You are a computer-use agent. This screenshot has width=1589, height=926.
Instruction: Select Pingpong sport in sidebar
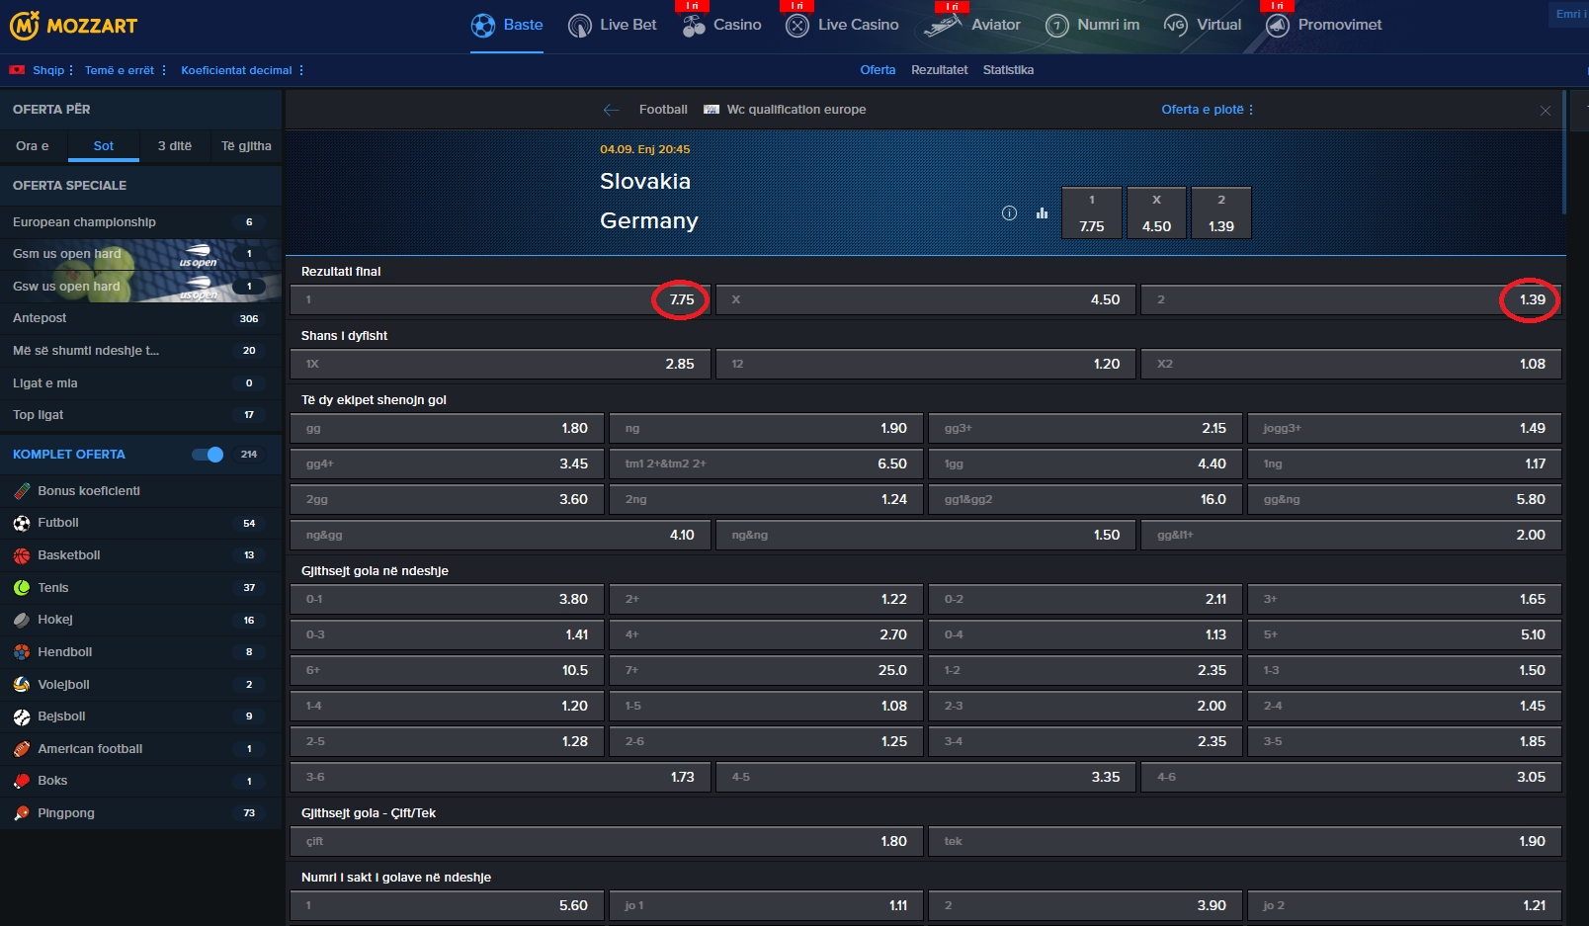tap(140, 813)
